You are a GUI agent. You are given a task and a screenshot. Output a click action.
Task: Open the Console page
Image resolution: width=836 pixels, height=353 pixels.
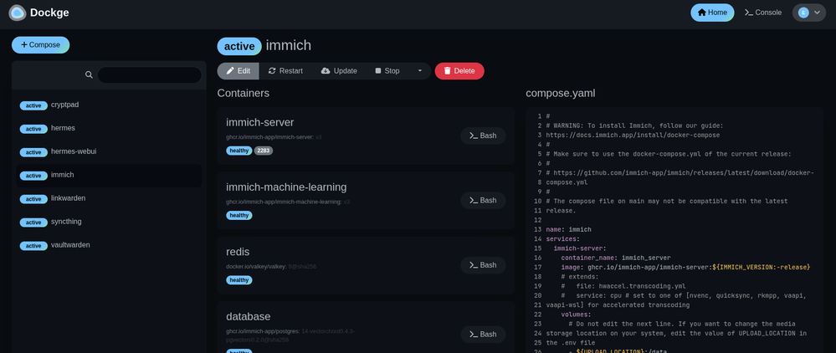[763, 13]
